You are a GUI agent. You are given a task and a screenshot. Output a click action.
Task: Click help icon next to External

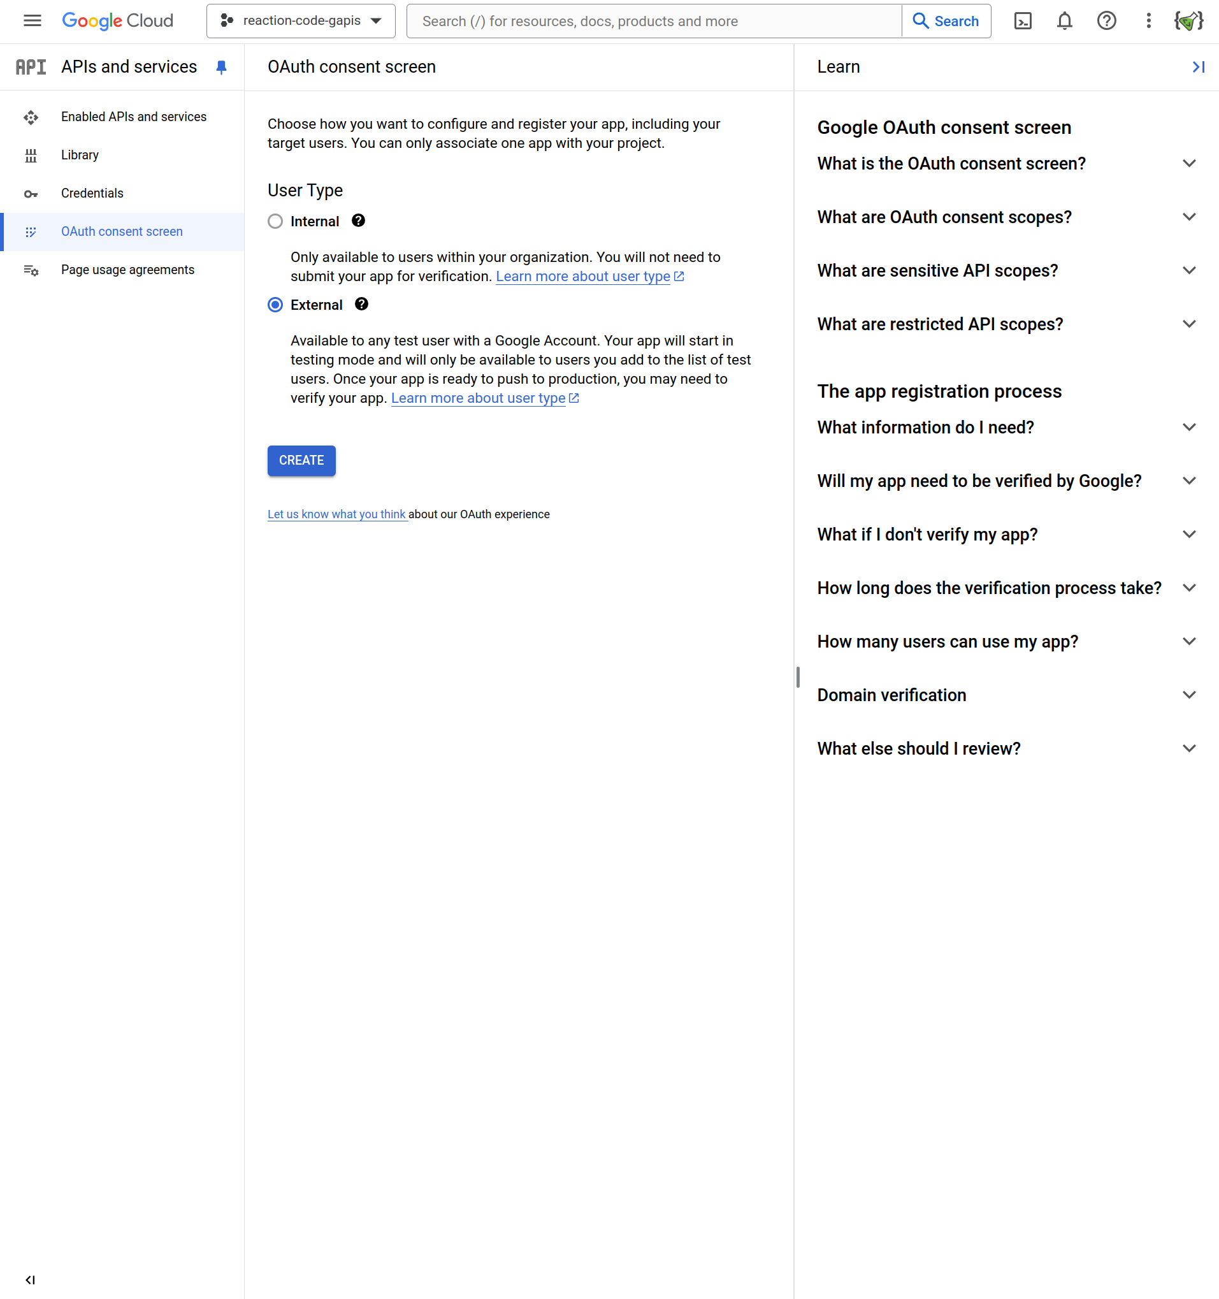click(x=361, y=304)
